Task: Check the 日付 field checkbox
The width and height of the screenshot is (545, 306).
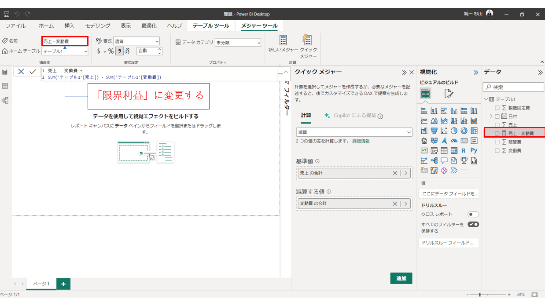Action: (x=497, y=117)
